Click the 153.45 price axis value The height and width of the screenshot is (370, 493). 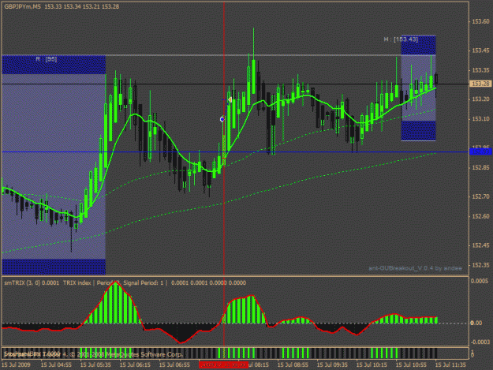click(480, 50)
